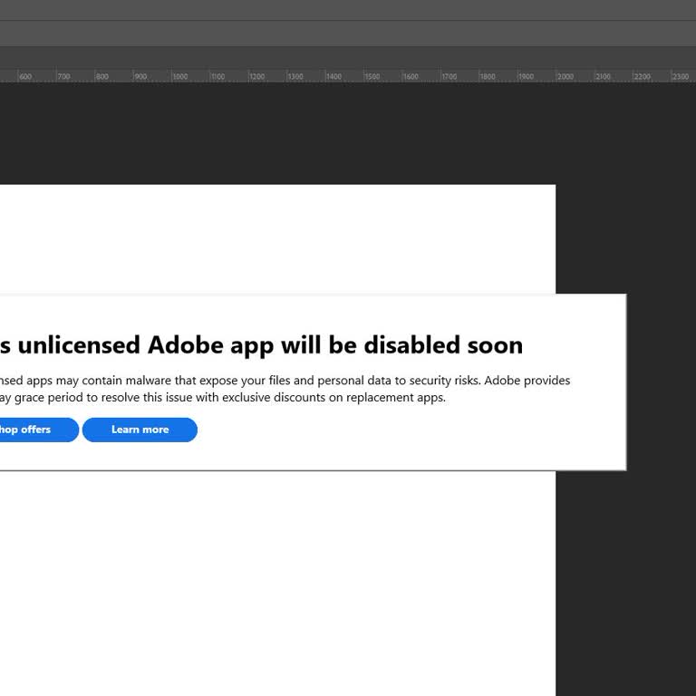Click the 1000 mark on horizontal ruler
This screenshot has height=696, width=696.
pyautogui.click(x=179, y=76)
